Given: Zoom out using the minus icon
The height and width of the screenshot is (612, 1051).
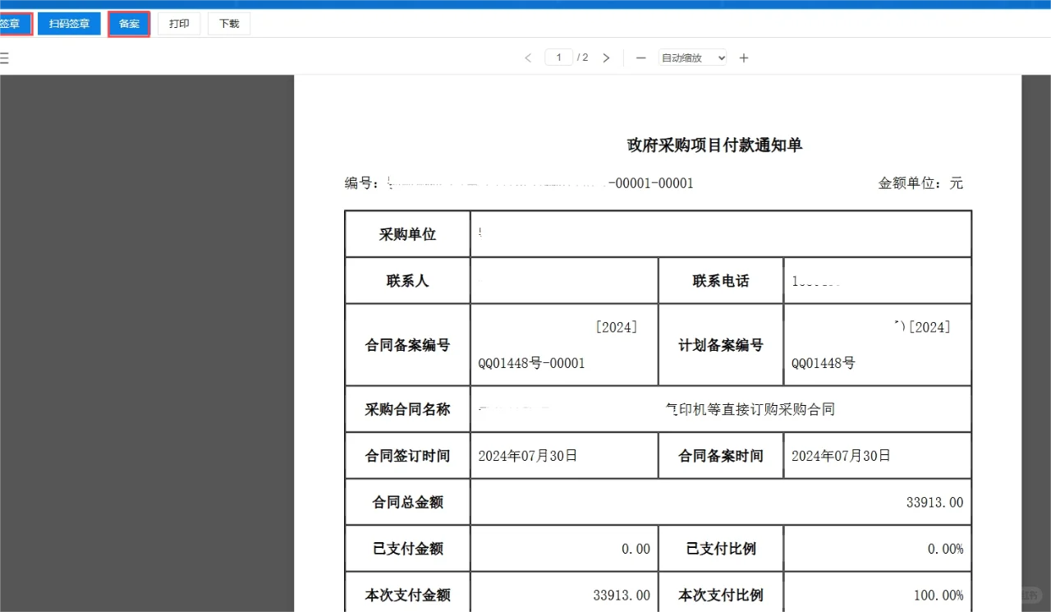Looking at the screenshot, I should tap(640, 58).
